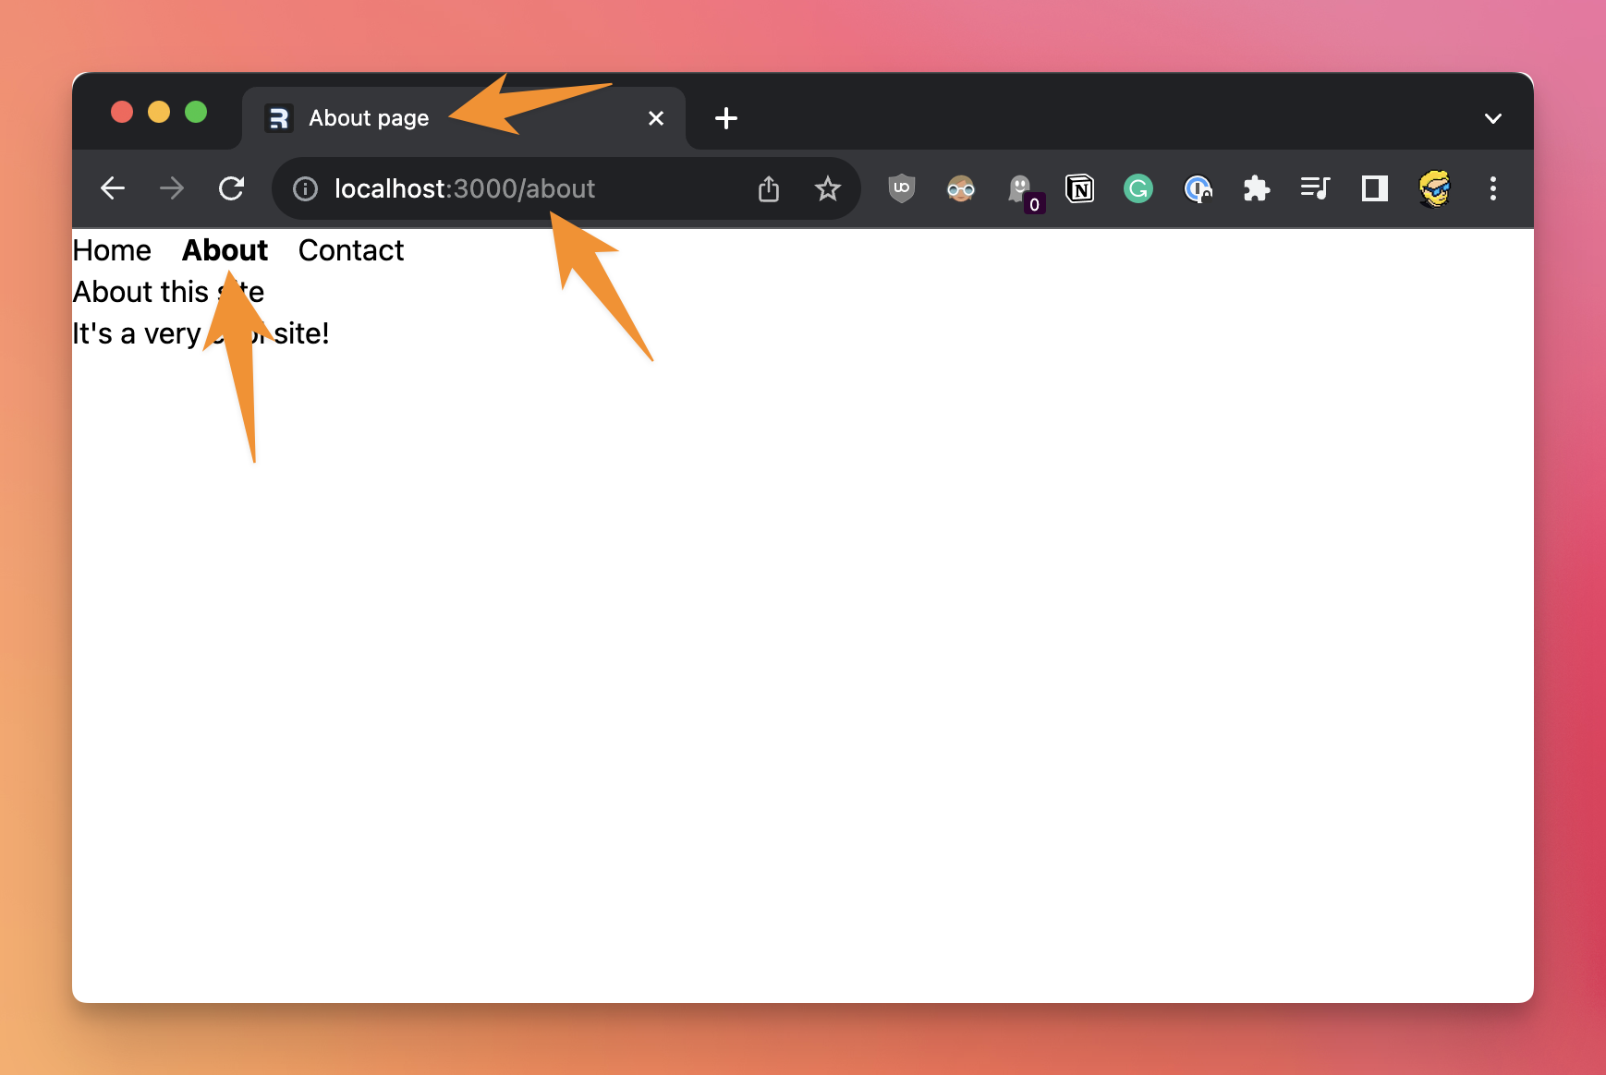The width and height of the screenshot is (1606, 1075).
Task: Expand the tab search chevron
Action: [x=1492, y=118]
